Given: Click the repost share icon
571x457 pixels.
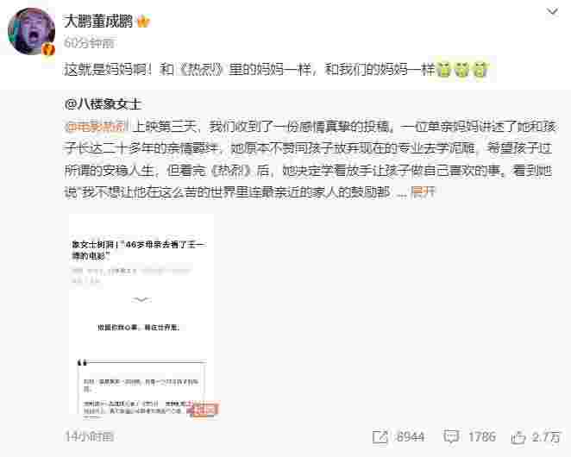Looking at the screenshot, I should 380,437.
